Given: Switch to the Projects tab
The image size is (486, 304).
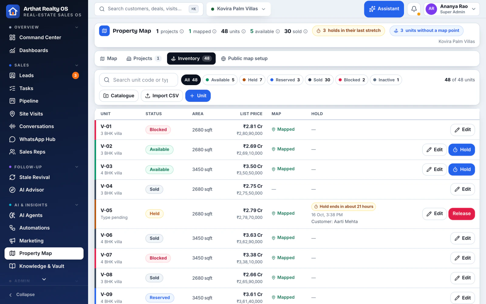Looking at the screenshot, I should (144, 58).
